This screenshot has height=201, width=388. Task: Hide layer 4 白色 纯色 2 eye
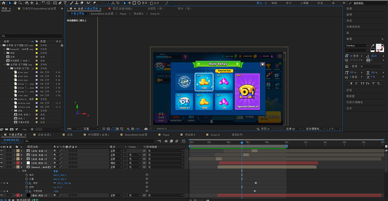point(2,163)
